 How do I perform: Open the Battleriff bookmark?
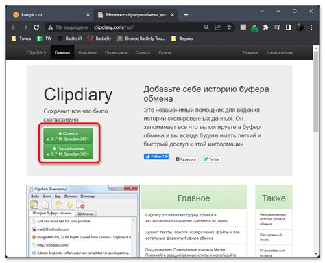(x=69, y=38)
